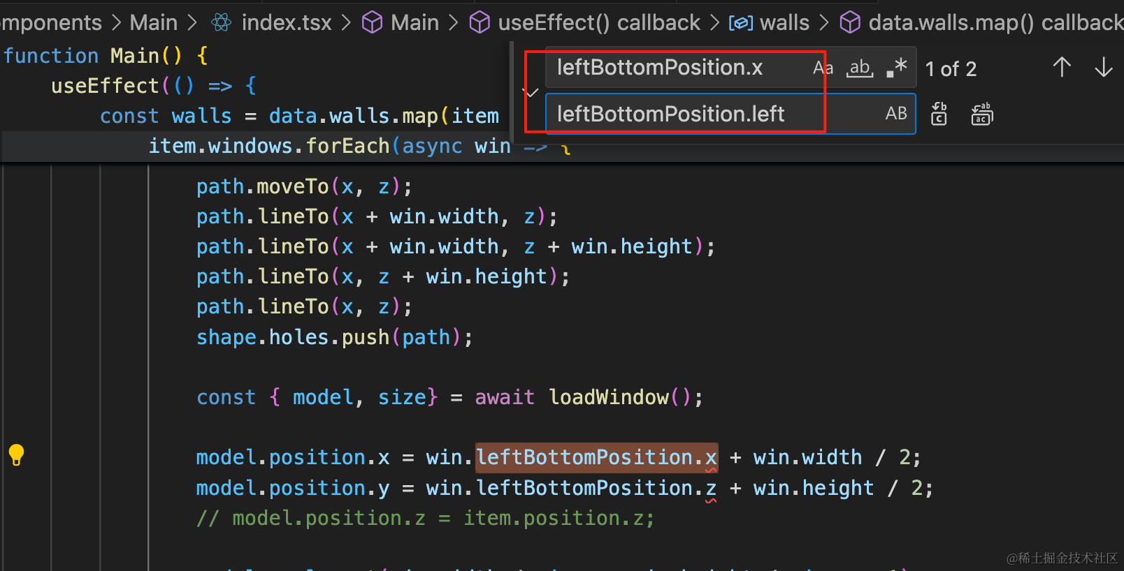This screenshot has width=1124, height=571.
Task: Click 'win.height / 2' in model.position.y line
Action: click(x=838, y=488)
